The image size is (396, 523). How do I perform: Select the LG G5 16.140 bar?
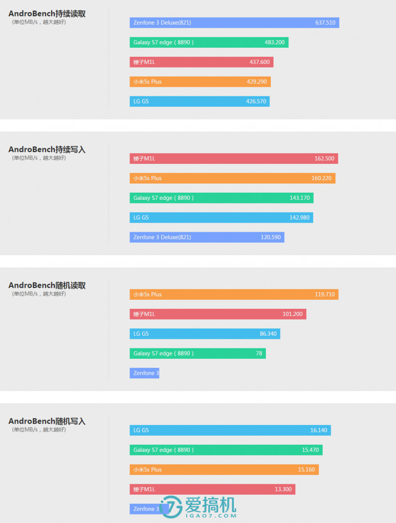[x=230, y=430]
